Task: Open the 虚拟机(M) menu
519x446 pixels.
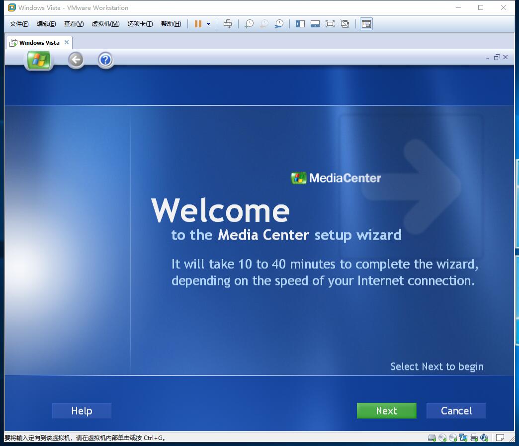Action: pos(105,24)
